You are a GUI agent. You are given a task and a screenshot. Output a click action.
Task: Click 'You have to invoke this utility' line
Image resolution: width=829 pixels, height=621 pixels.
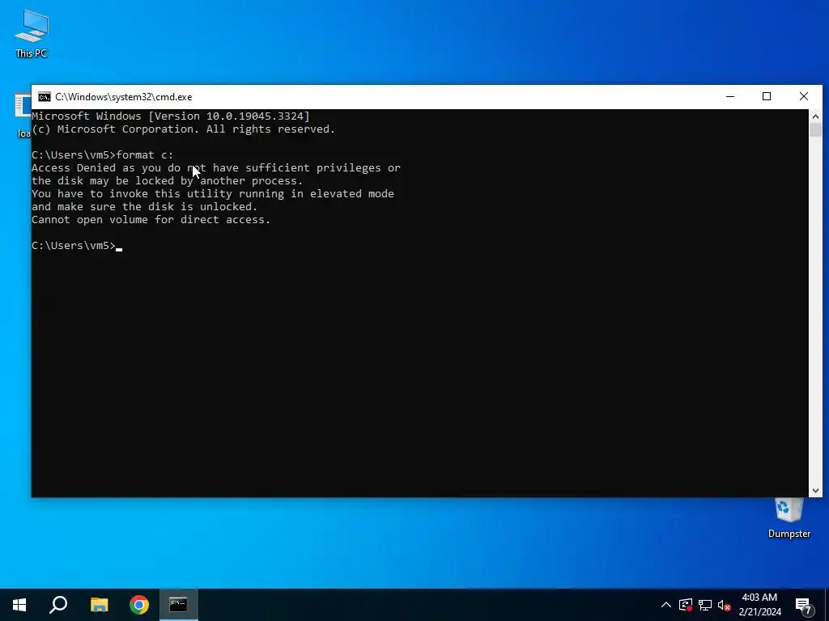pos(213,194)
